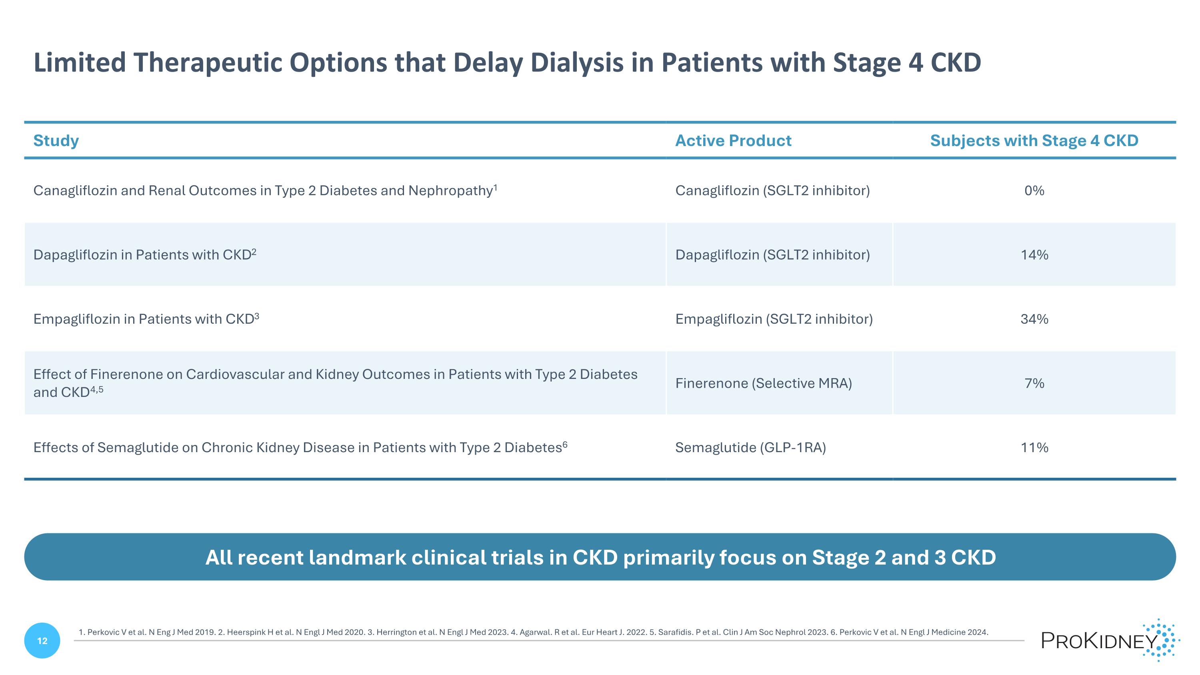Image resolution: width=1200 pixels, height=675 pixels.
Task: Click the Finerenone (Selective MRA) cell
Action: click(x=764, y=383)
